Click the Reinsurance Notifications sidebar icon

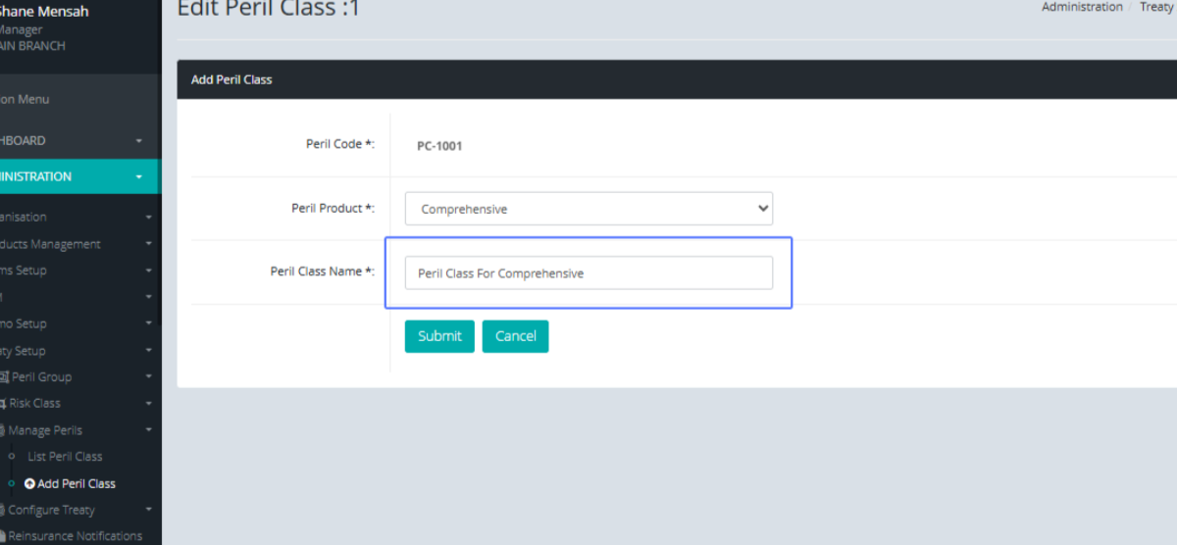3,536
